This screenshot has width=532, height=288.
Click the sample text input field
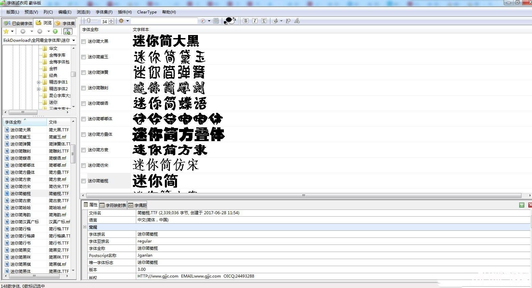(x=164, y=21)
